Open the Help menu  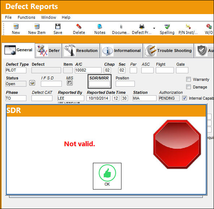66,17
